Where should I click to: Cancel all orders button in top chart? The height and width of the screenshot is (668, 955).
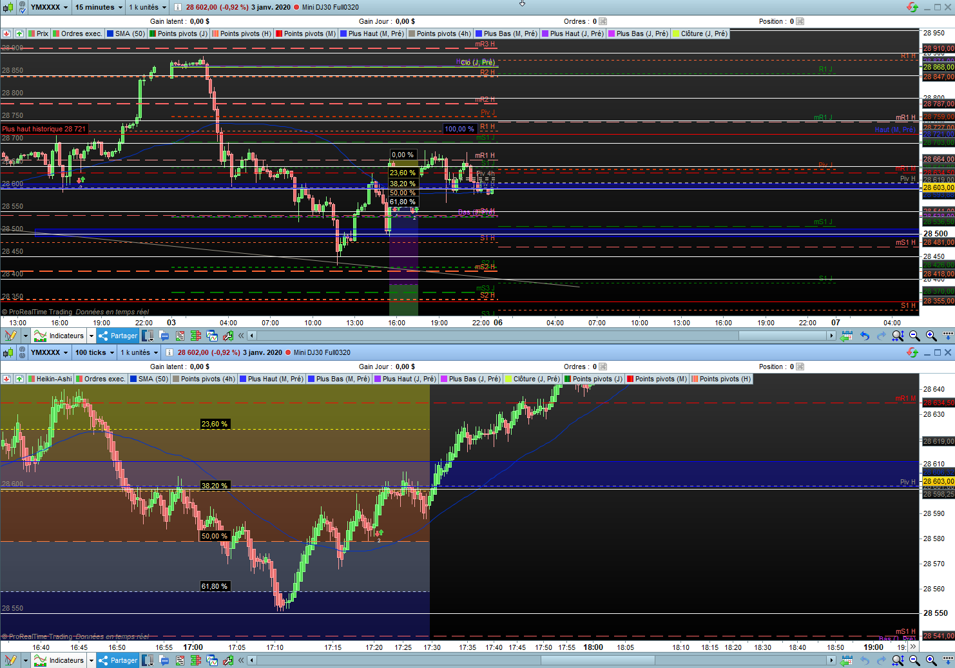tap(603, 21)
